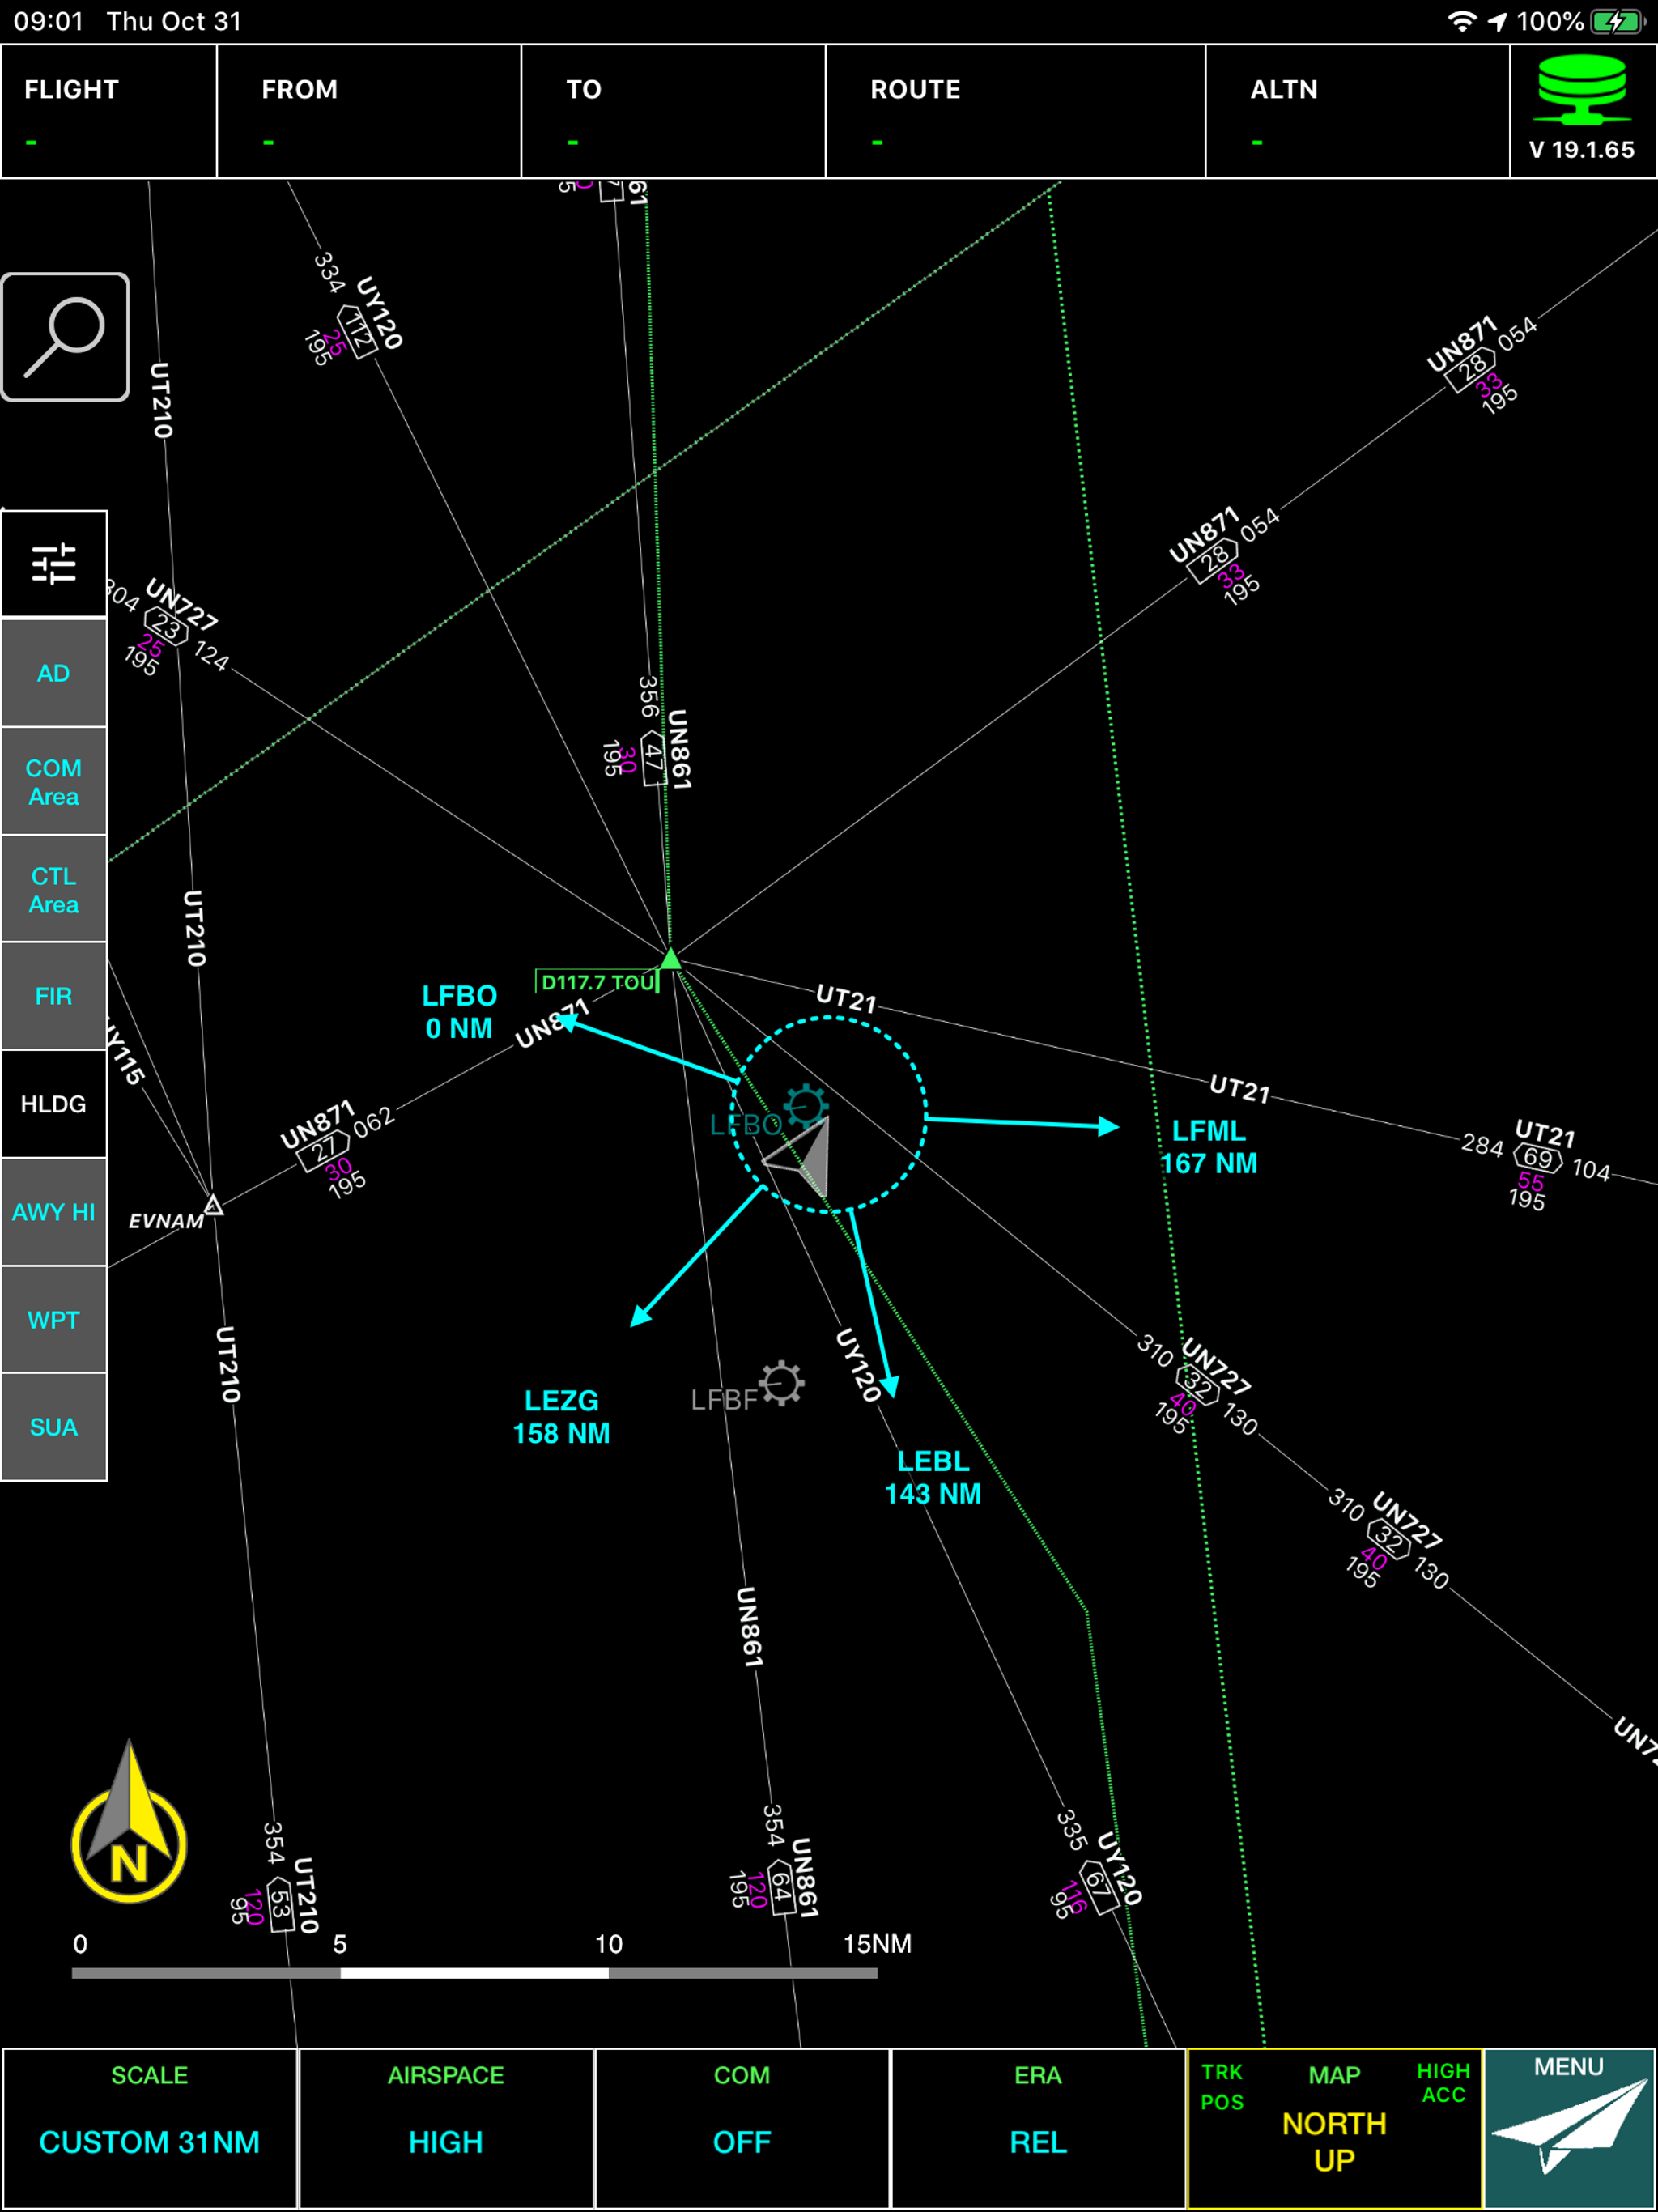Tap the LFML 167 NM label
The image size is (1658, 2212).
1209,1147
